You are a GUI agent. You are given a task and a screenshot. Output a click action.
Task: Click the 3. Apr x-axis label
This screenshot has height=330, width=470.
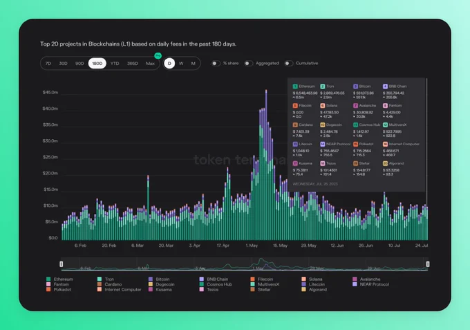pos(195,245)
